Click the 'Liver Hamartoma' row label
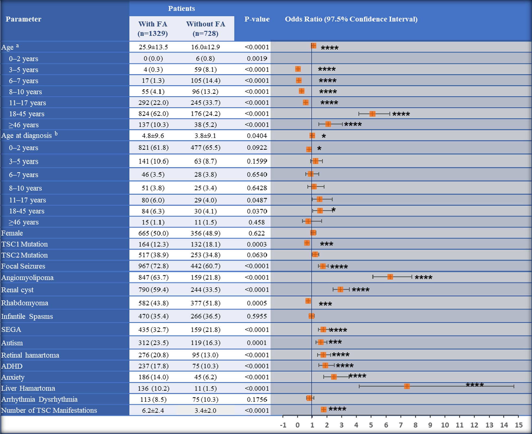Viewport: 532px width, 434px height. tap(28, 388)
